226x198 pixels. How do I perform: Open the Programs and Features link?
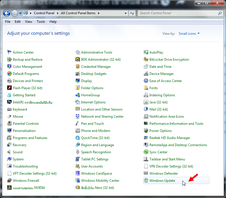[30, 138]
